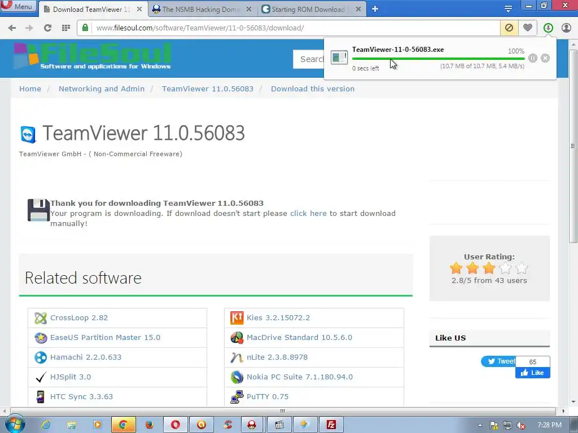Click the first rating star
Image resolution: width=578 pixels, height=433 pixels.
click(456, 268)
